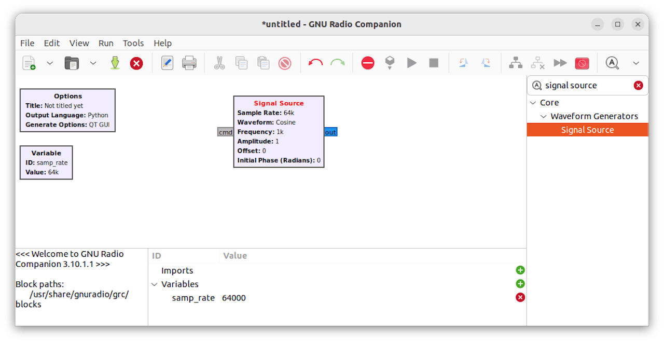This screenshot has height=343, width=664.
Task: Enable the selected block
Action: tap(516, 63)
